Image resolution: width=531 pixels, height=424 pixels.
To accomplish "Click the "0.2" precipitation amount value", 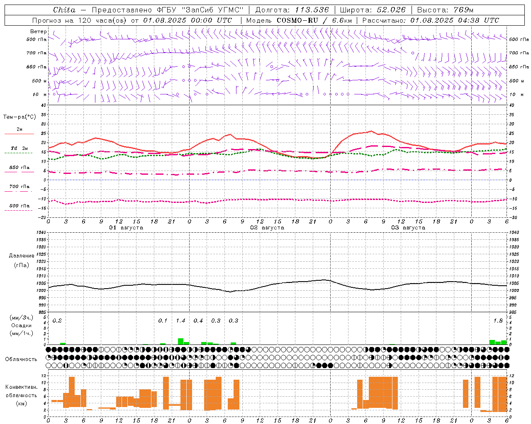I will point(57,321).
